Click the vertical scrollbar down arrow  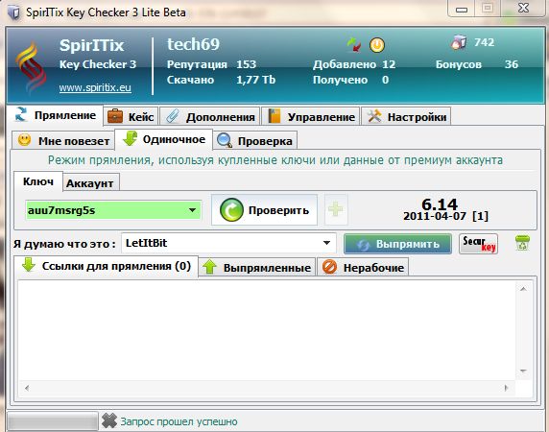click(523, 372)
